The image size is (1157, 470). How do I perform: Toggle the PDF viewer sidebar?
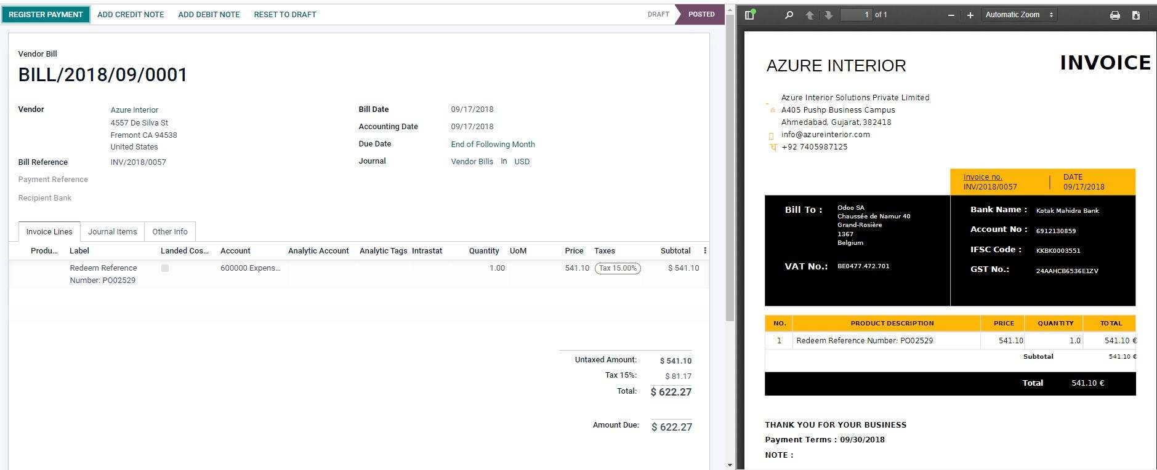click(x=750, y=15)
